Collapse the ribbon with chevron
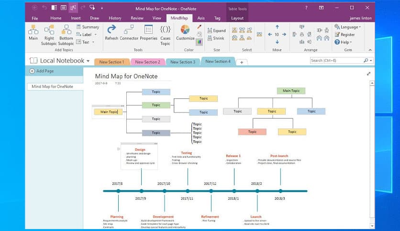This screenshot has width=400, height=231. pyautogui.click(x=370, y=50)
